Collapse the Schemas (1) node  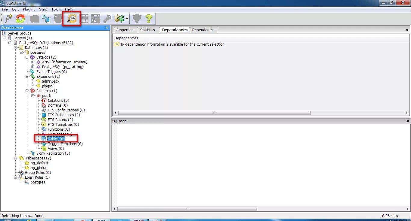point(27,91)
